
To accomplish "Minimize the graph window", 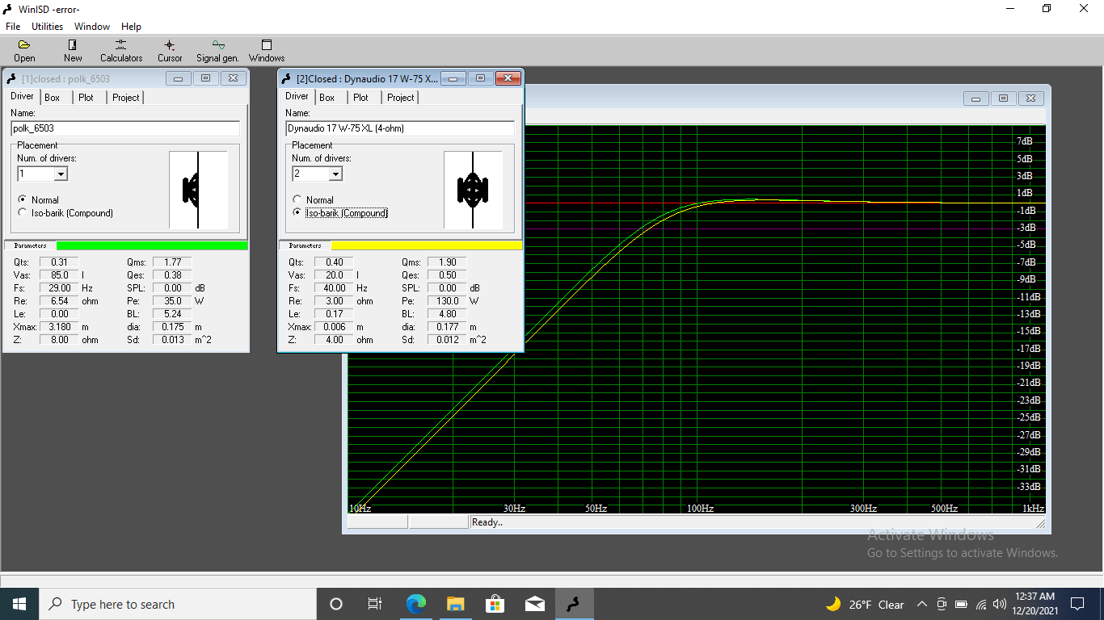I will (976, 98).
